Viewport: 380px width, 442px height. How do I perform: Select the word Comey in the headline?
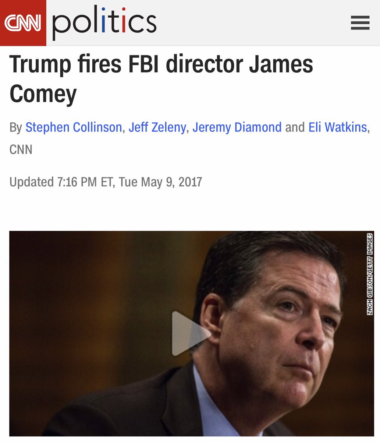pos(43,93)
